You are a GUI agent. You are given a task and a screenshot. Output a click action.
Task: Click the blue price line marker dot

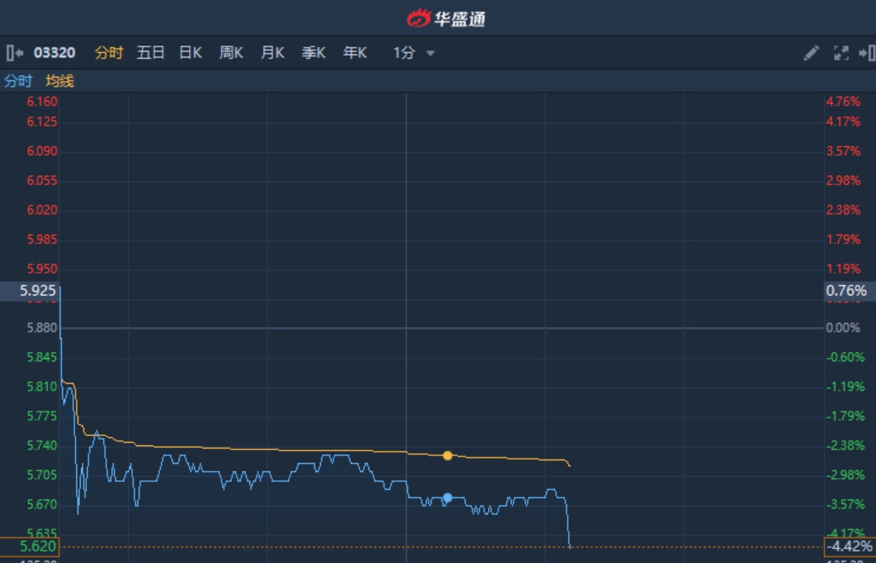(x=447, y=498)
